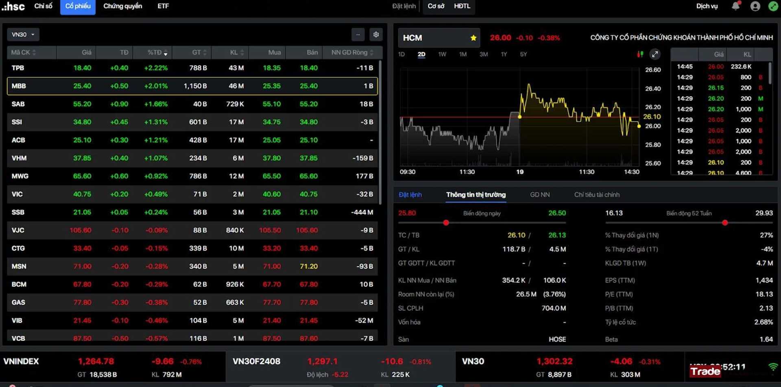Click the Đặt lệnh header label
The width and height of the screenshot is (781, 387).
404,6
